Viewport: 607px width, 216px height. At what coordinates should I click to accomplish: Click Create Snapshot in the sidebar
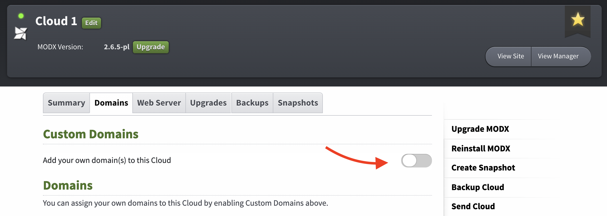pyautogui.click(x=483, y=168)
